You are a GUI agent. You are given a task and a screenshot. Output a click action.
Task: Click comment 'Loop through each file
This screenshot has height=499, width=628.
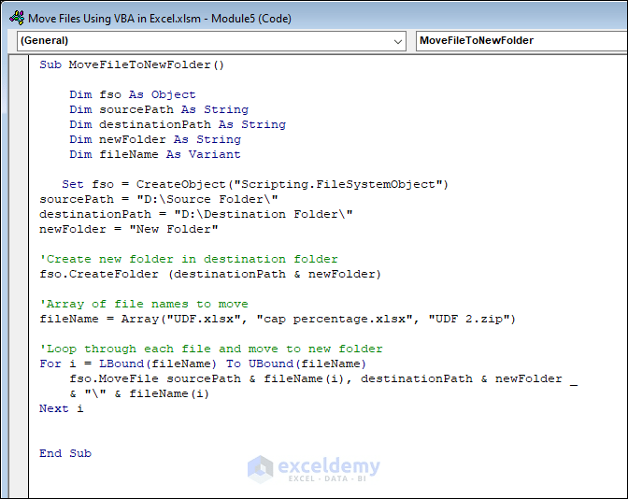tap(211, 349)
